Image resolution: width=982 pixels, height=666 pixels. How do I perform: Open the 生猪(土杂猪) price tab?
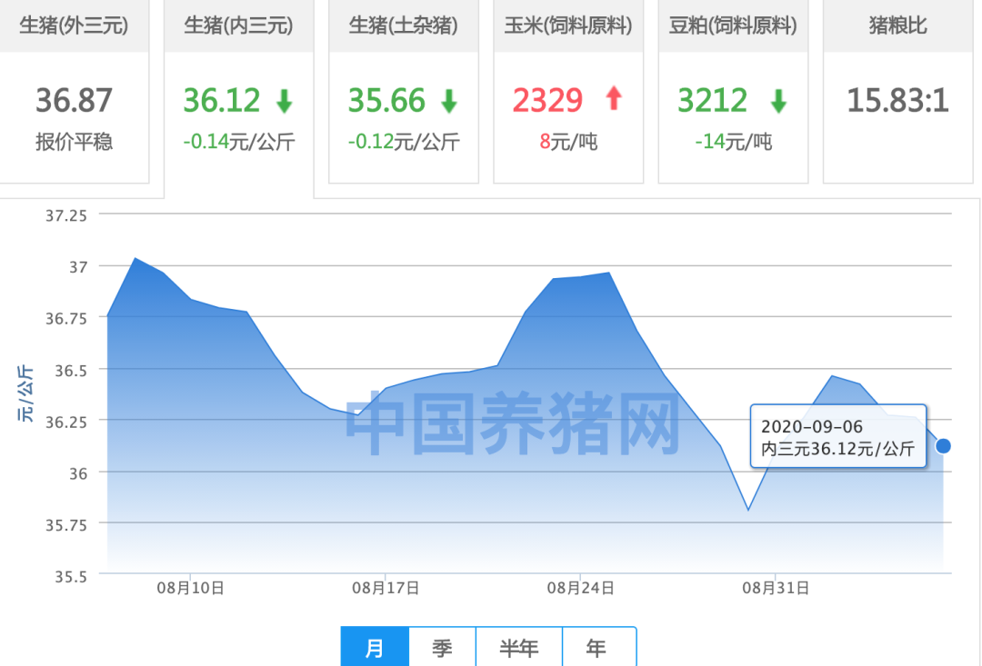[403, 25]
